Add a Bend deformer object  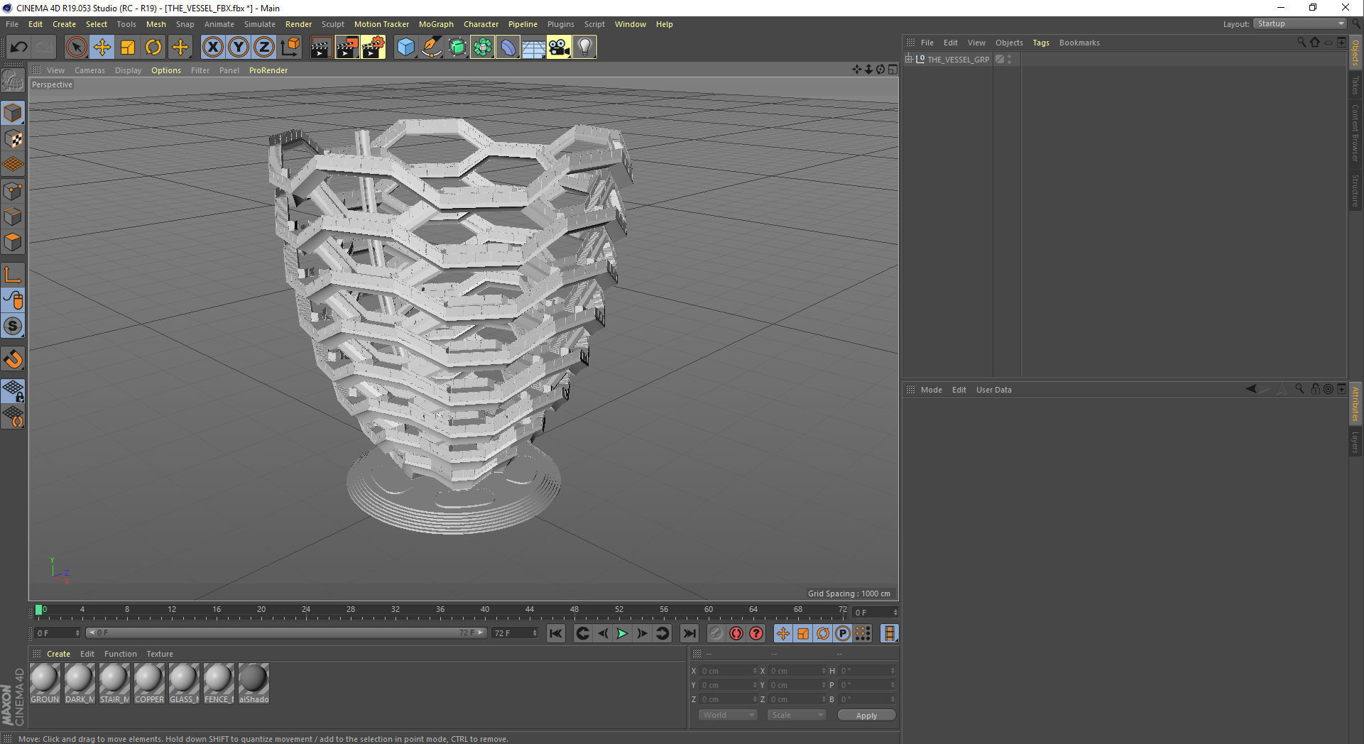(508, 48)
